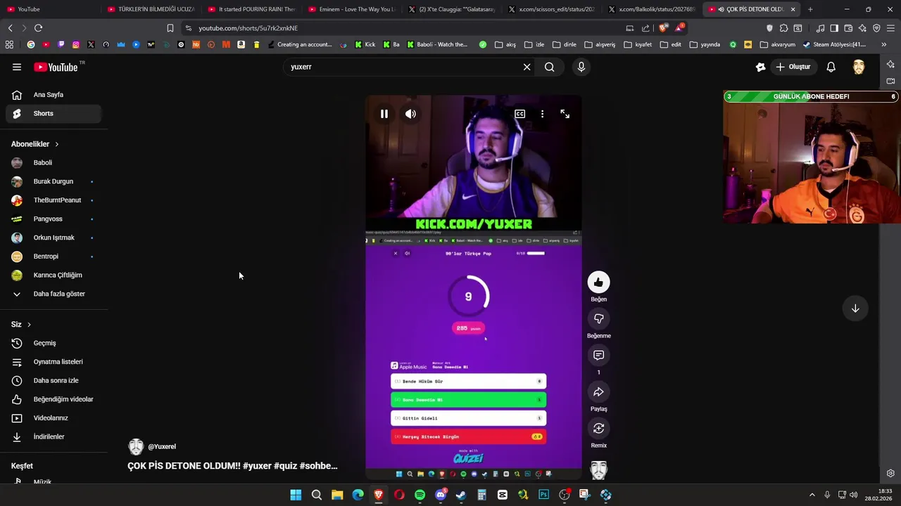Open the Burak Durgun subscription channel
Screen dimensions: 901x506
tap(54, 181)
